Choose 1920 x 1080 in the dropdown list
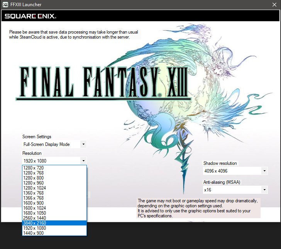 54,228
